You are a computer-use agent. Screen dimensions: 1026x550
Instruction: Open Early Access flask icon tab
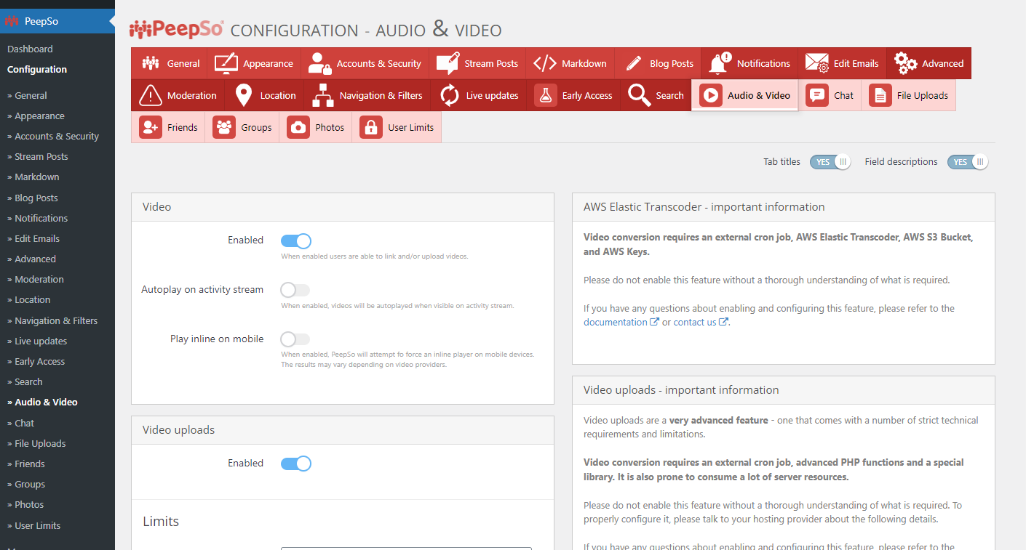pyautogui.click(x=546, y=95)
